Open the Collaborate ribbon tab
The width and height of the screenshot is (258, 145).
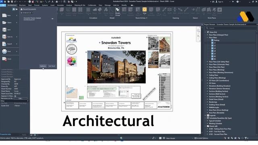click(92, 5)
